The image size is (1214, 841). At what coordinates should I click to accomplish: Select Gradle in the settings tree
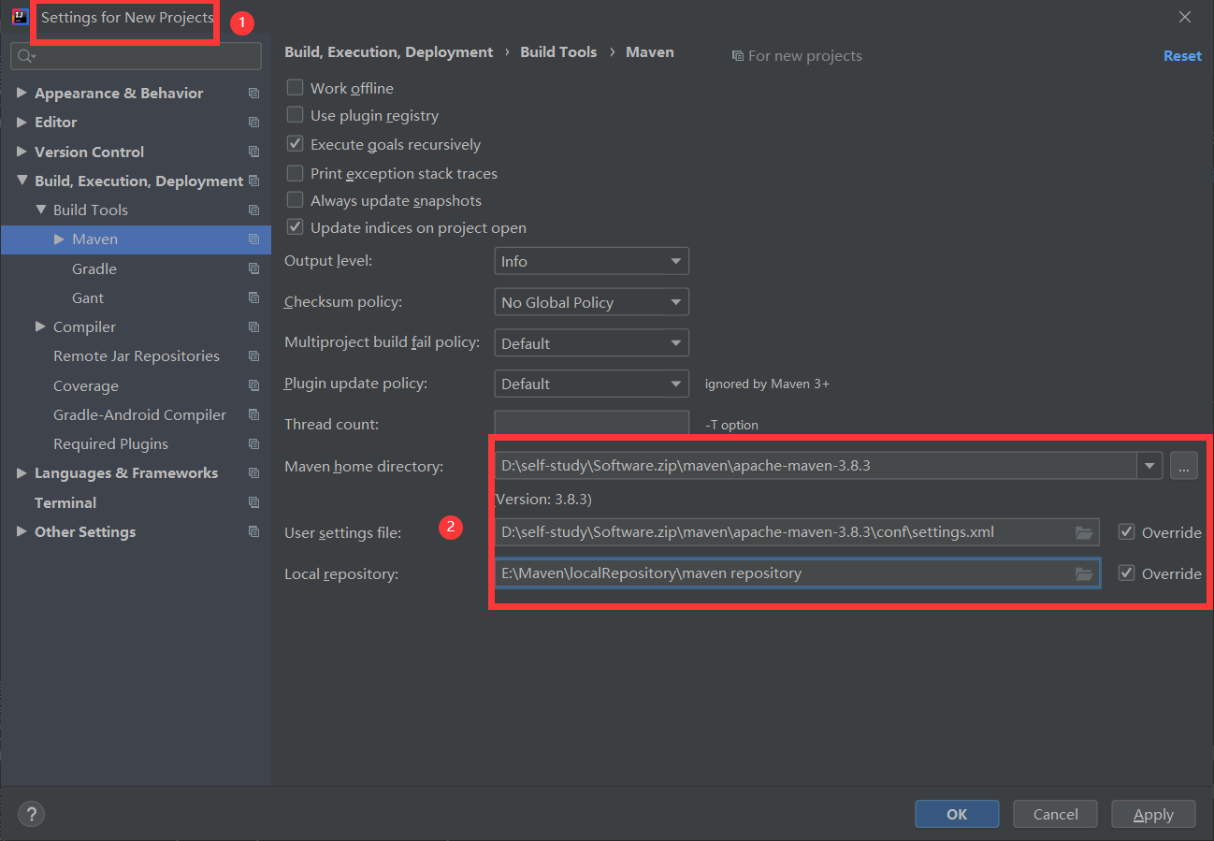point(94,268)
